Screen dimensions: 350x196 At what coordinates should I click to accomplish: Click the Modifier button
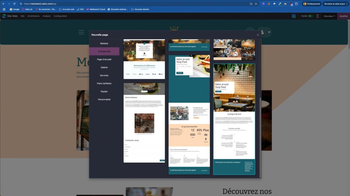pyautogui.click(x=344, y=16)
